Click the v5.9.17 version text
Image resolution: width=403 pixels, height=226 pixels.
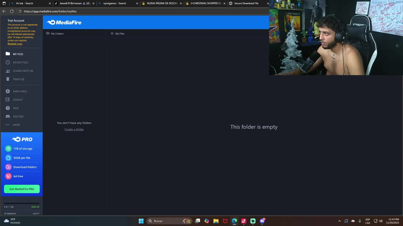tap(36, 213)
